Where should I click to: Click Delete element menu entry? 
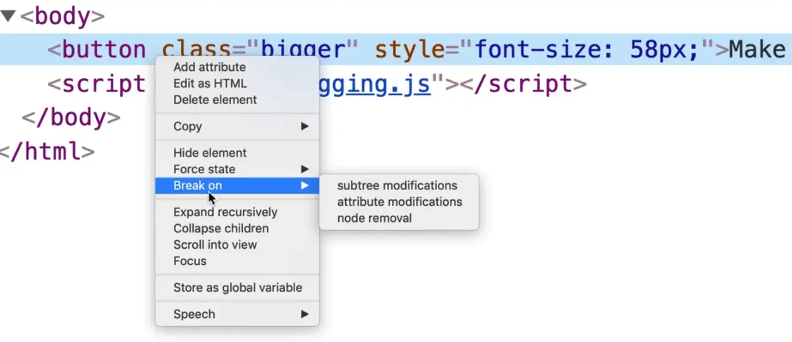tap(215, 100)
